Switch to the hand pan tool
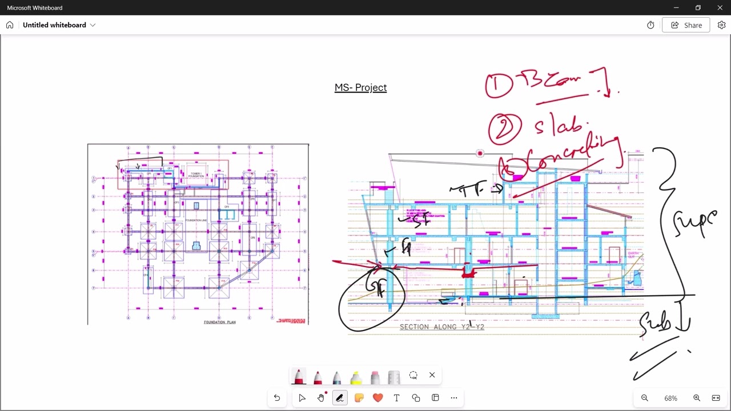This screenshot has height=411, width=731. tap(321, 398)
